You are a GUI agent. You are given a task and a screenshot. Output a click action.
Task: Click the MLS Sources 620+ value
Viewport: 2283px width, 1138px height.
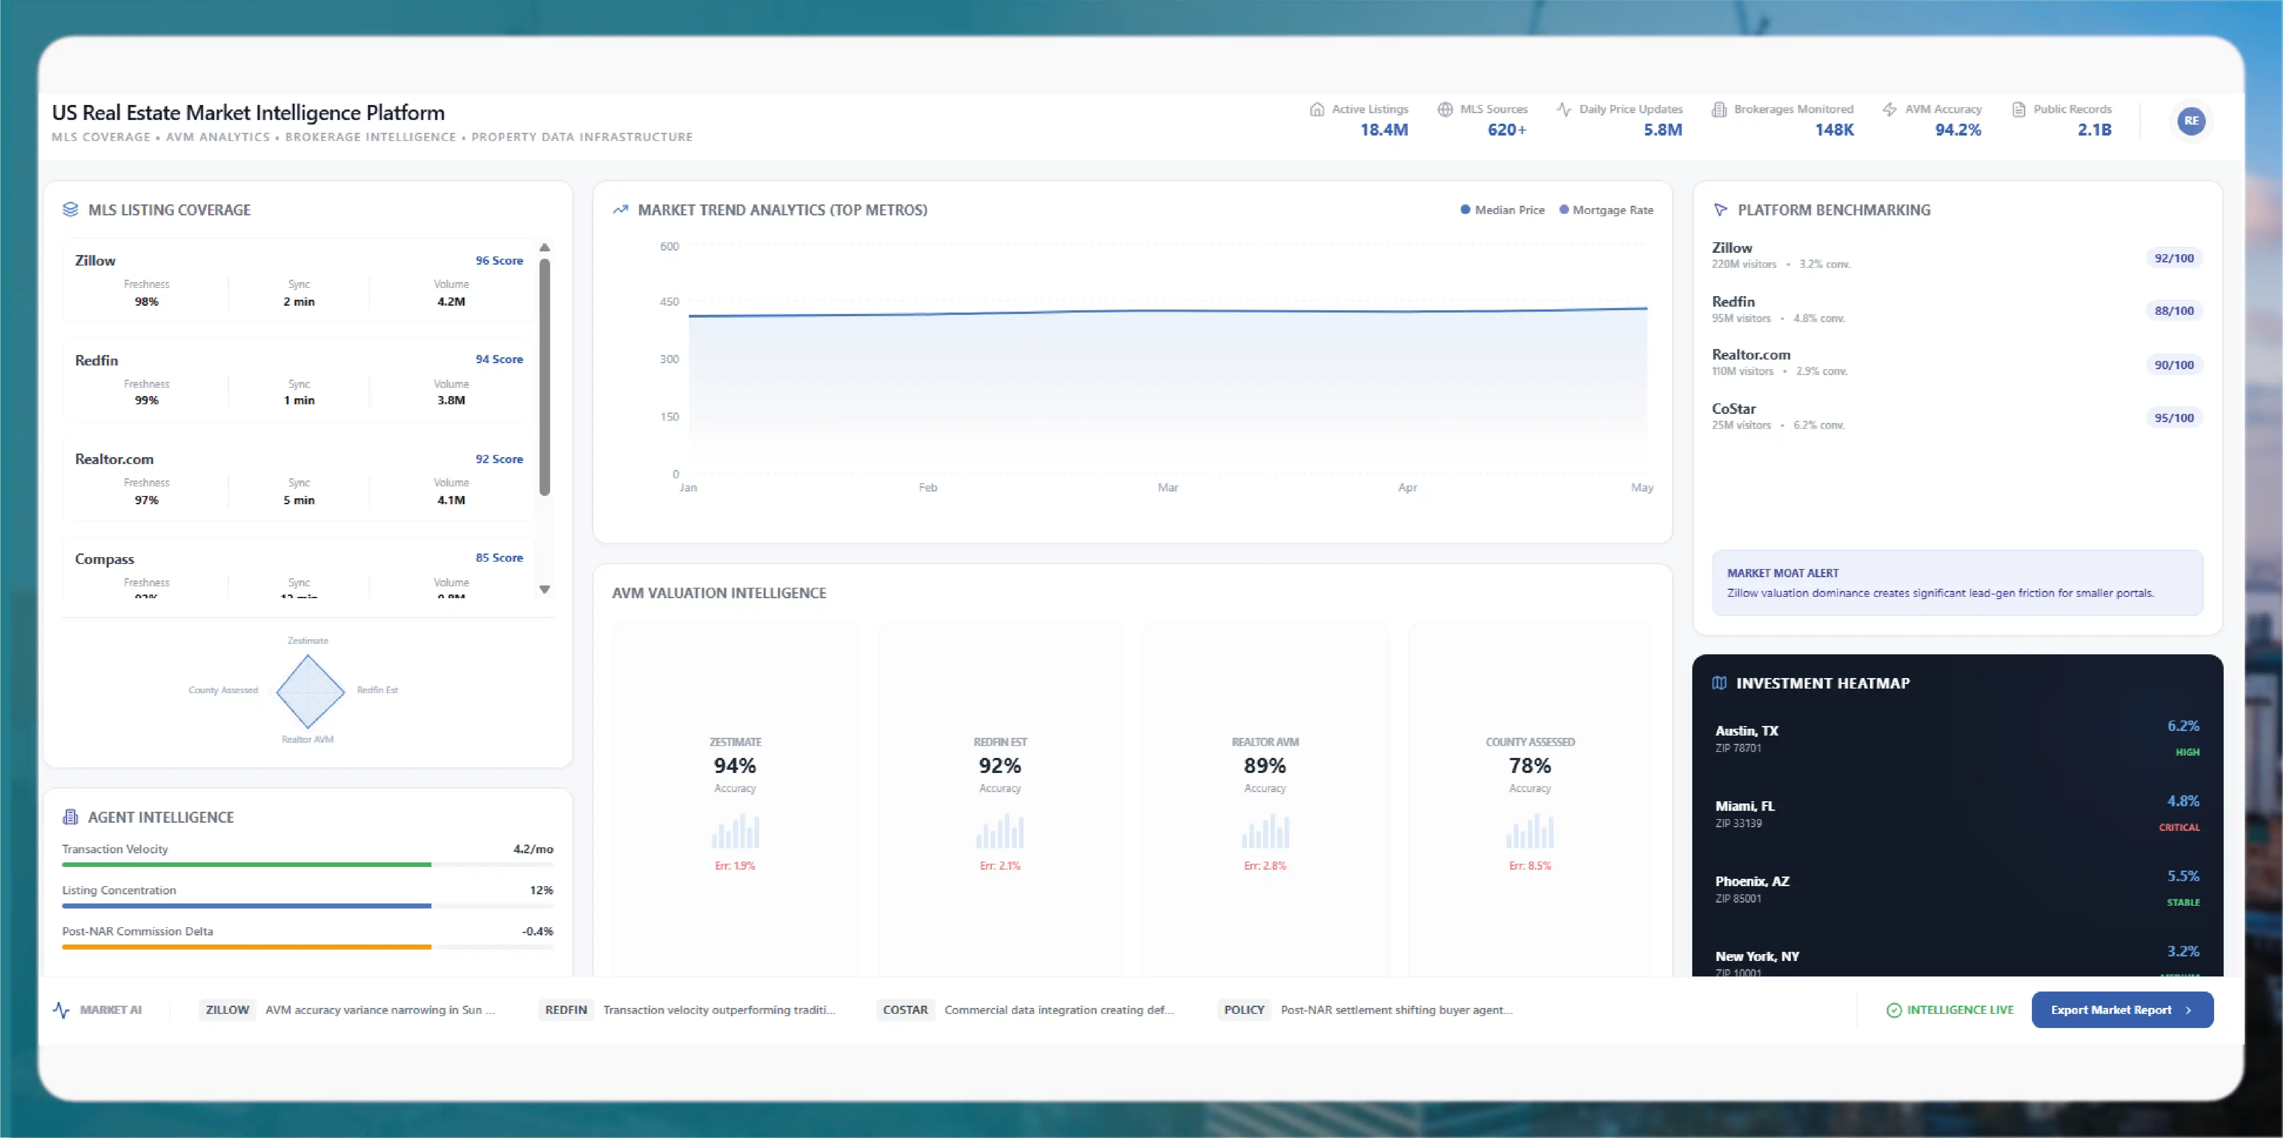point(1506,130)
